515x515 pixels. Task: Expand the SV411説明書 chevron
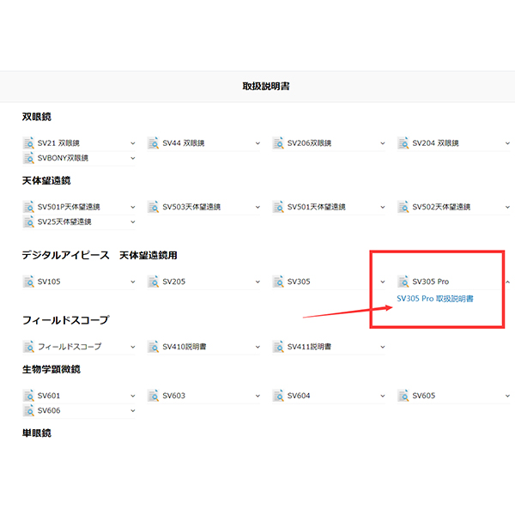coord(383,347)
